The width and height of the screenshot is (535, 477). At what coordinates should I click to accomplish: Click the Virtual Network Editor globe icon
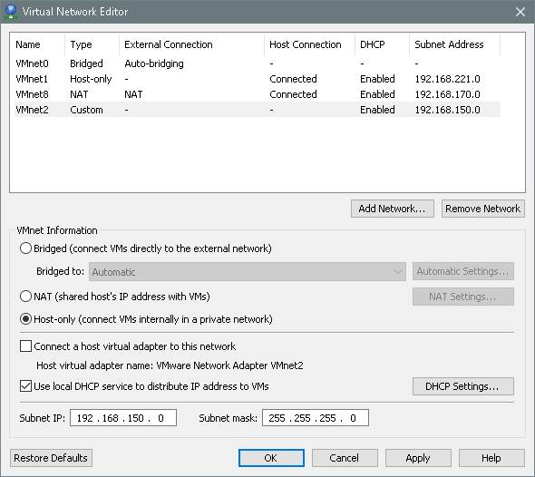(x=11, y=12)
